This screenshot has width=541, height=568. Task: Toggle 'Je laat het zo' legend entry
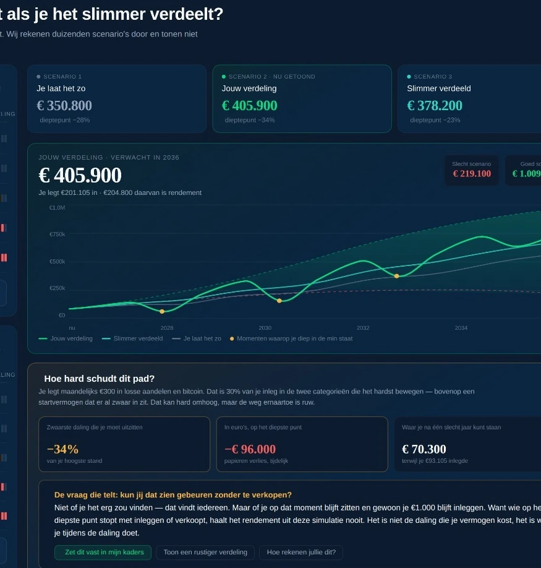click(x=197, y=338)
